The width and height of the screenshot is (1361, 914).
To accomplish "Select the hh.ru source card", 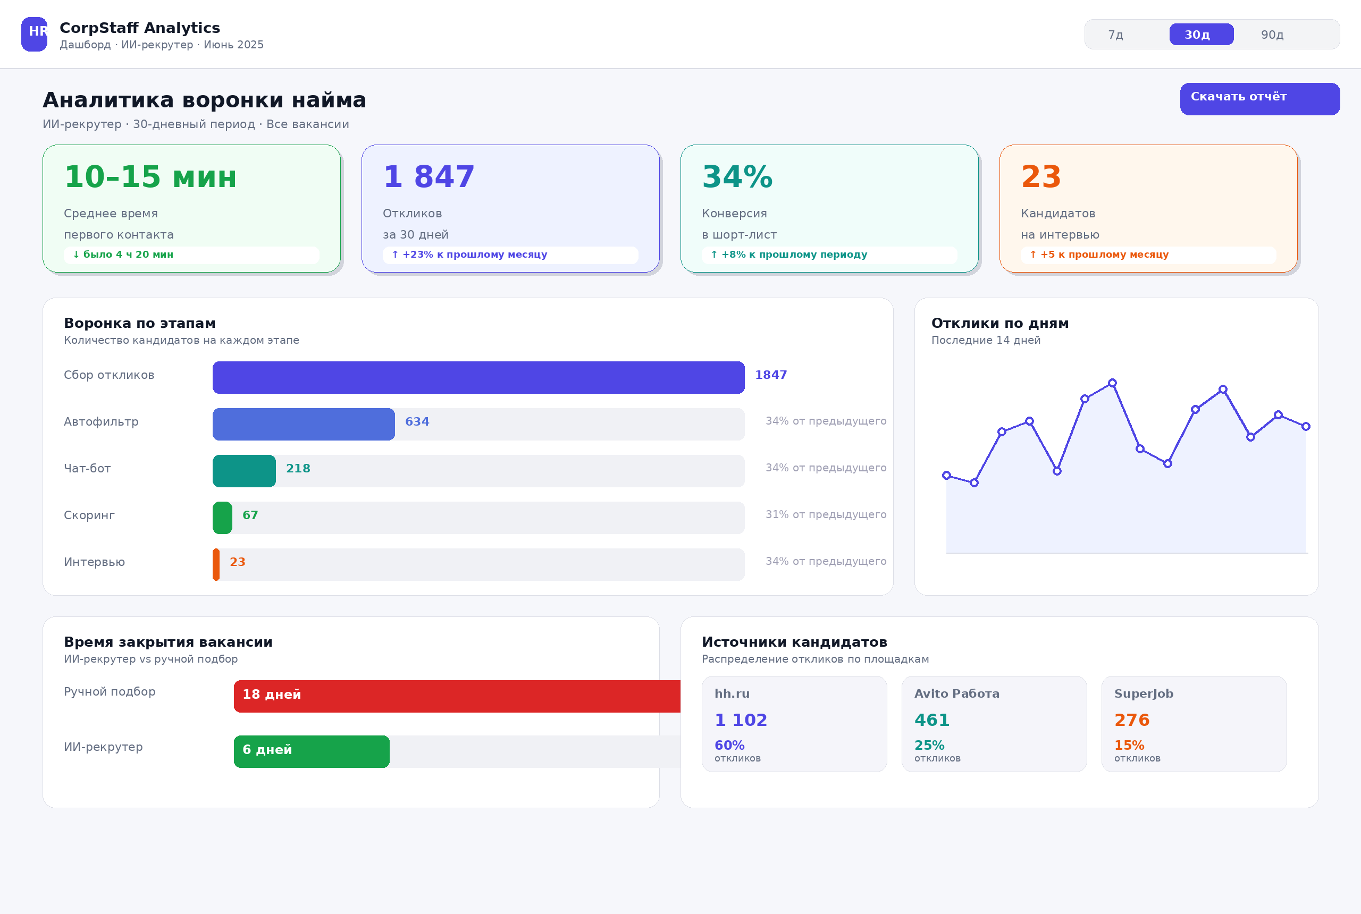I will [794, 724].
